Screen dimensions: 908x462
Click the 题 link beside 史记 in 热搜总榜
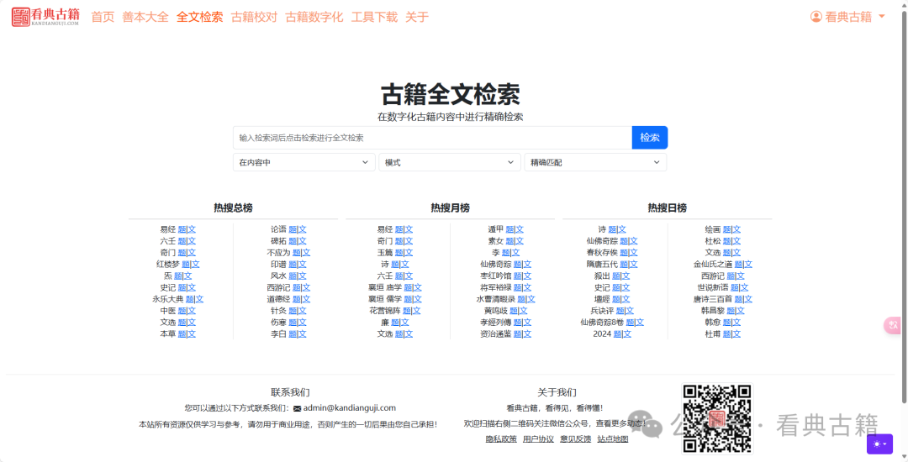182,287
